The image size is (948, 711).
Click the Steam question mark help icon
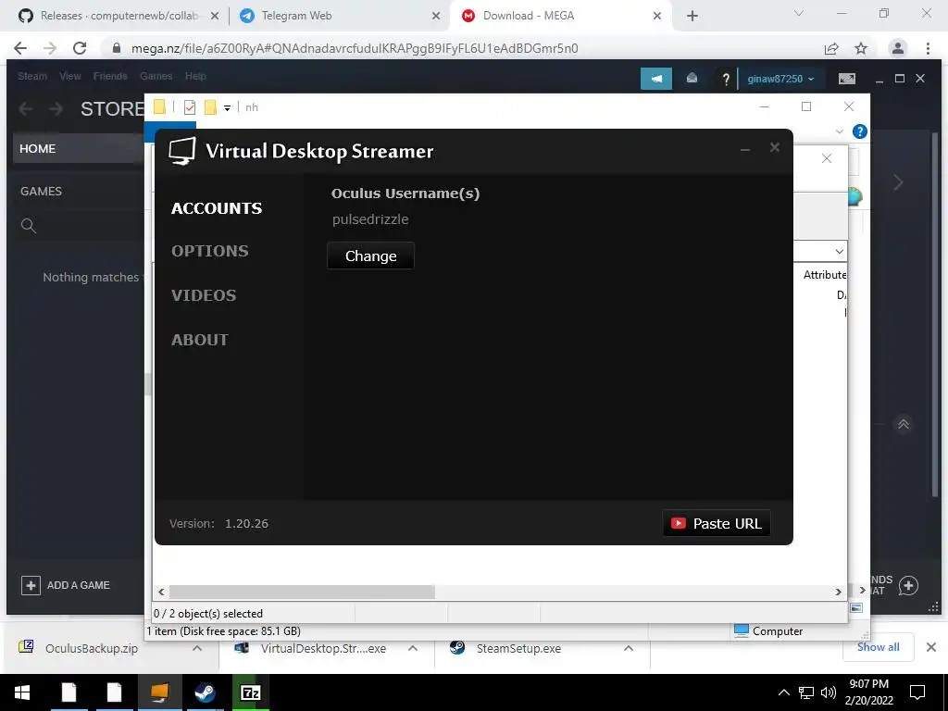pos(726,80)
